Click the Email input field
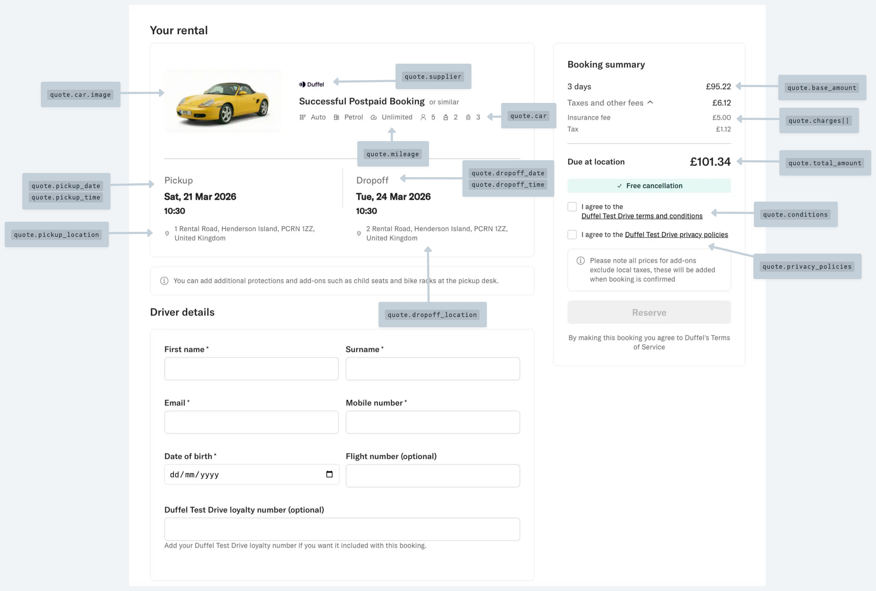 [251, 422]
